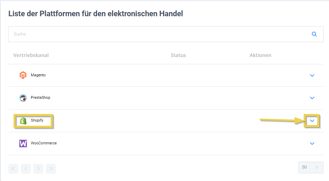The height and width of the screenshot is (181, 329).
Task: Sort by the Vertriebskanal column header
Action: click(x=31, y=55)
